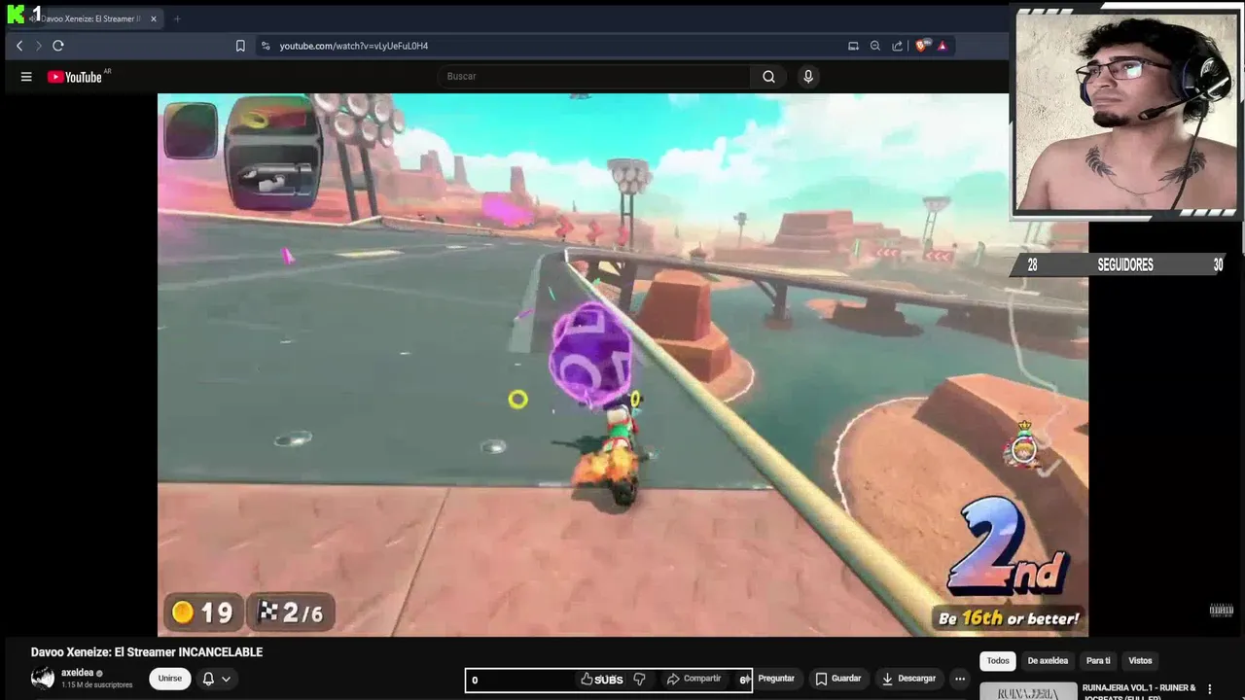Click the zoom magnifier icon in the address bar
This screenshot has width=1245, height=700.
pyautogui.click(x=875, y=46)
